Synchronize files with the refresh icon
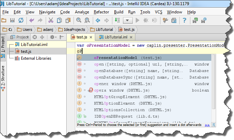 tap(21, 20)
